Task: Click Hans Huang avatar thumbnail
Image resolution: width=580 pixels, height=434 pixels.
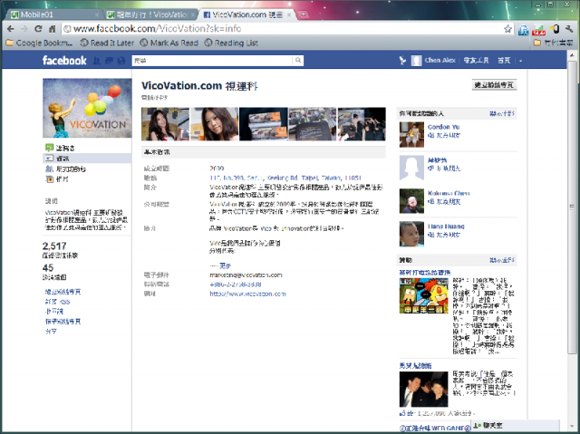Action: coord(411,234)
